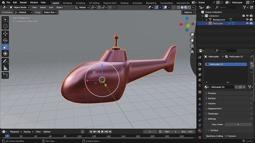The height and width of the screenshot is (143, 255).
Task: Hide the Collection in viewport
Action: tap(247, 16)
